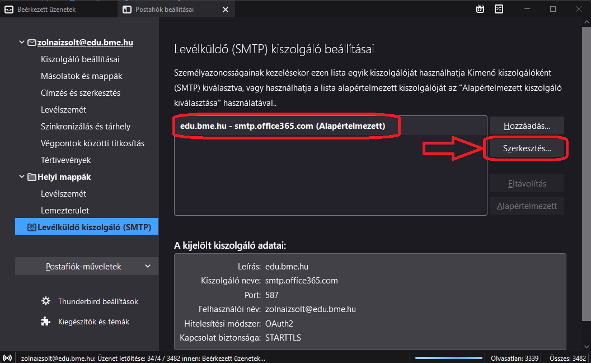The width and height of the screenshot is (591, 363).
Task: Open the Postafiók-műveletek dropdown
Action: (87, 267)
